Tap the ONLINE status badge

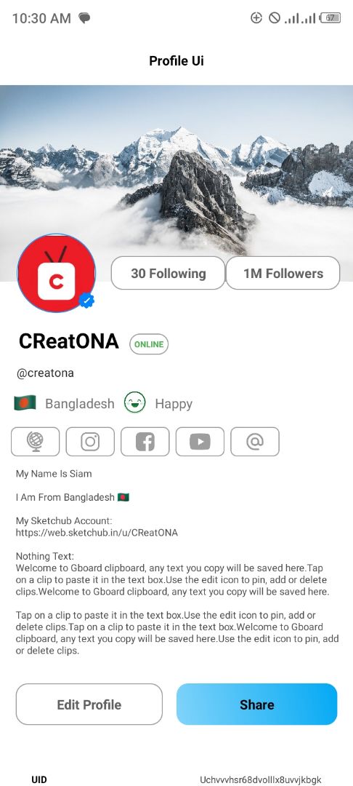click(x=149, y=344)
